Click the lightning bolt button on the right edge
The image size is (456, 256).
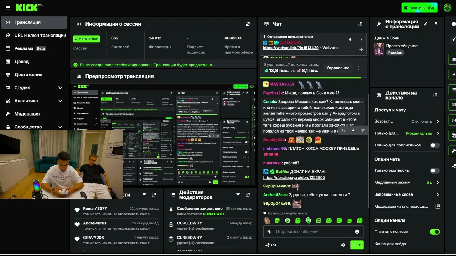454,75
